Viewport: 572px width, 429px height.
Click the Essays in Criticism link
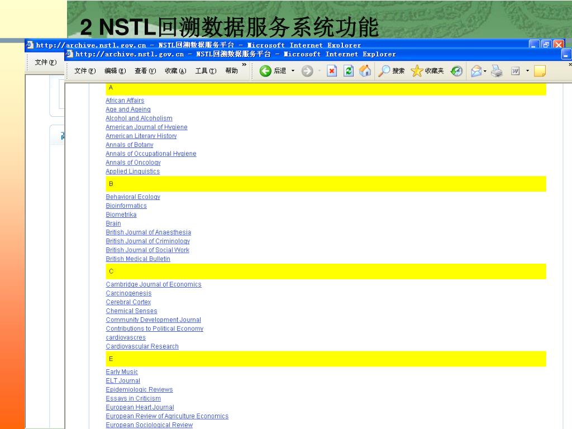point(133,398)
